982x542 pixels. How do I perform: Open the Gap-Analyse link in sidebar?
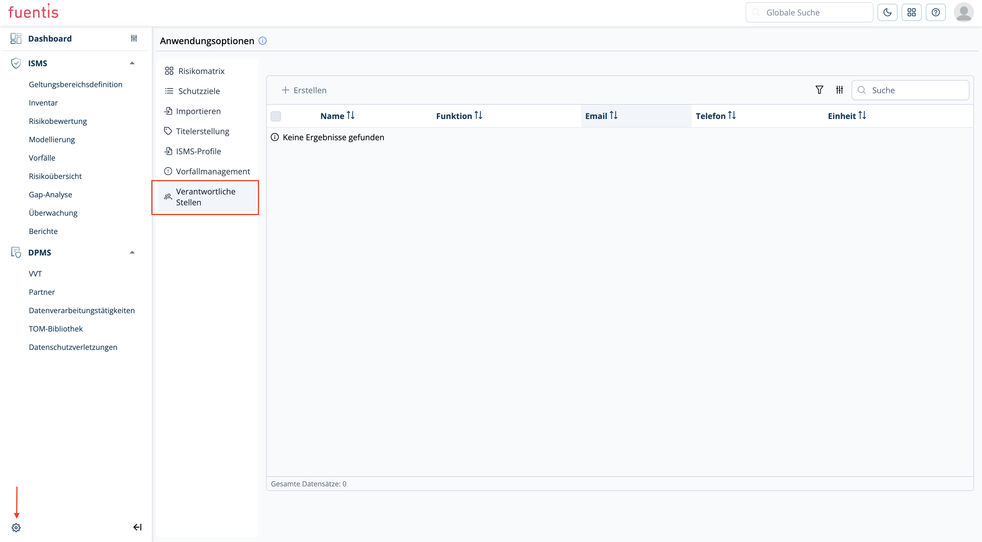pos(50,194)
